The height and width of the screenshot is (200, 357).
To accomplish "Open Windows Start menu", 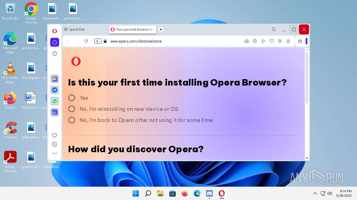I will tap(136, 193).
